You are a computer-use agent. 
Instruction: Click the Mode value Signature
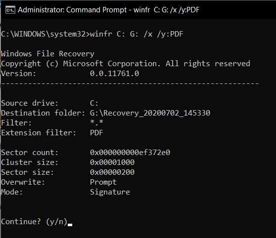point(110,192)
